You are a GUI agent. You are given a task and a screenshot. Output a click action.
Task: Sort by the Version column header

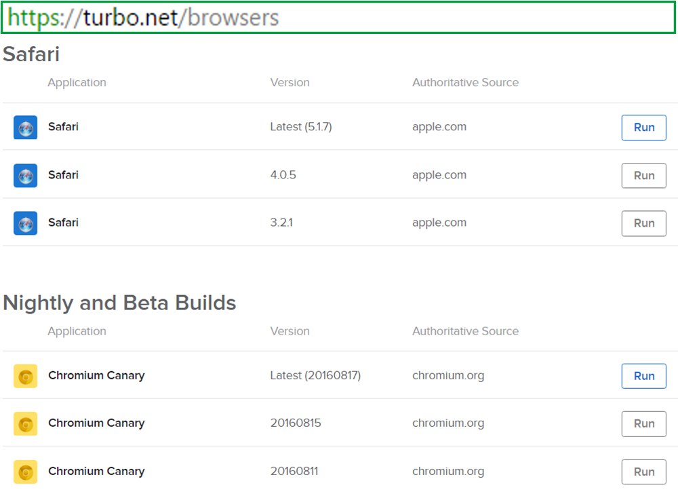(290, 82)
